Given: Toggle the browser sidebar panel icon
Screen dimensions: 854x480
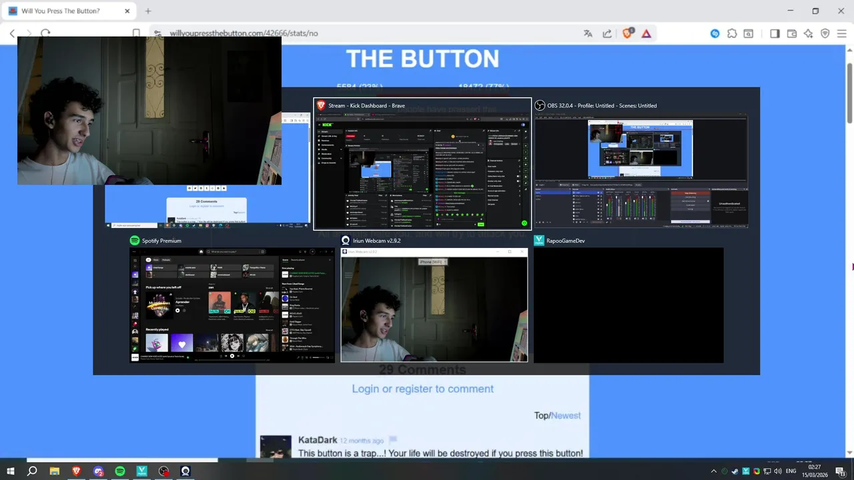Looking at the screenshot, I should point(775,33).
